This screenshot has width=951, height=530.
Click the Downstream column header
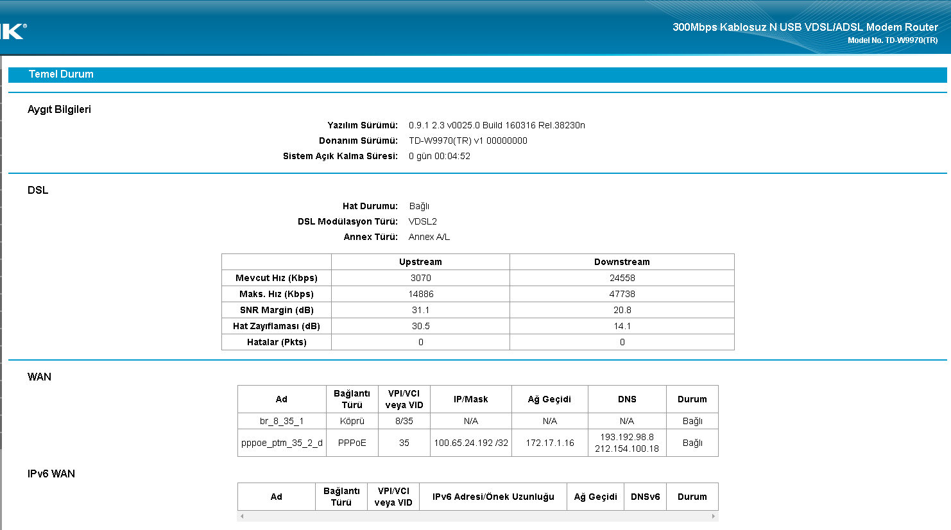pos(622,262)
